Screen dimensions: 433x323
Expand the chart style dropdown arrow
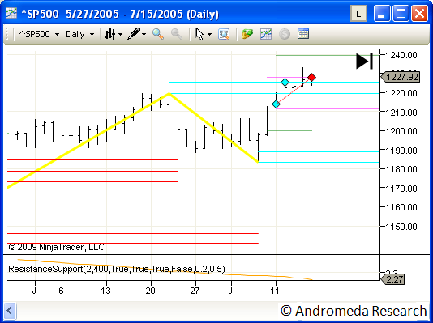(120, 35)
